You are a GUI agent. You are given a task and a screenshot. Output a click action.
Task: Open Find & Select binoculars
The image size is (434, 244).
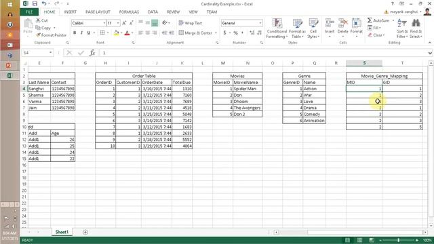click(416, 28)
